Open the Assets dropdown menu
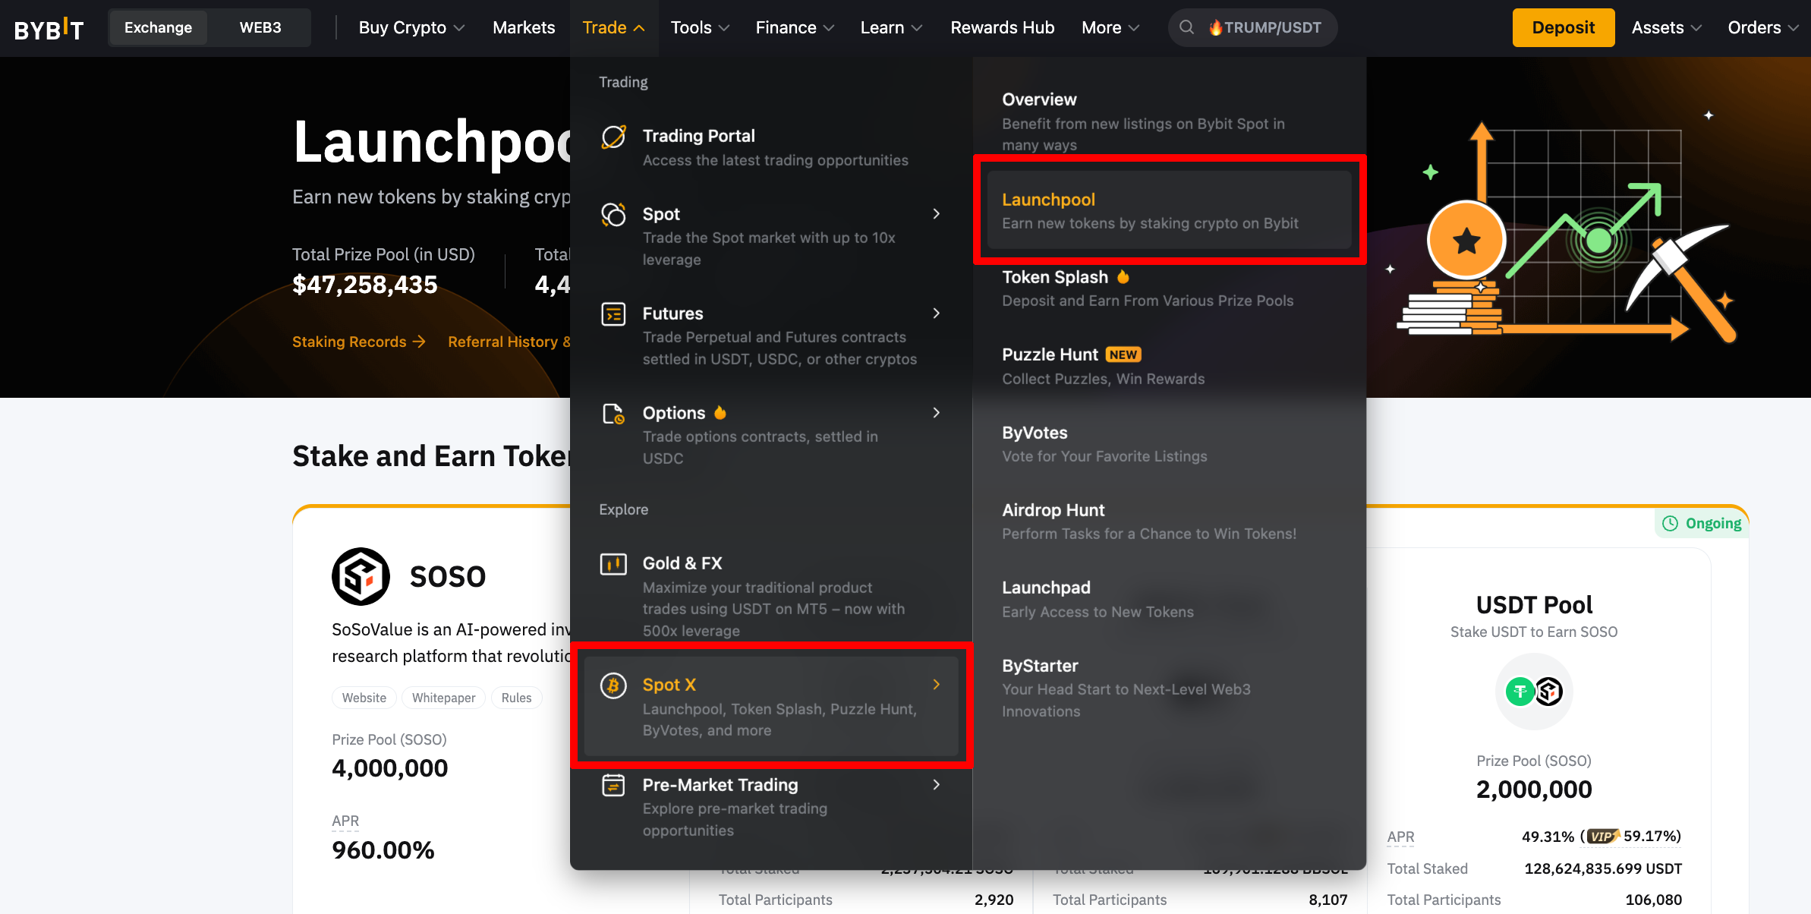This screenshot has width=1811, height=914. 1666,28
